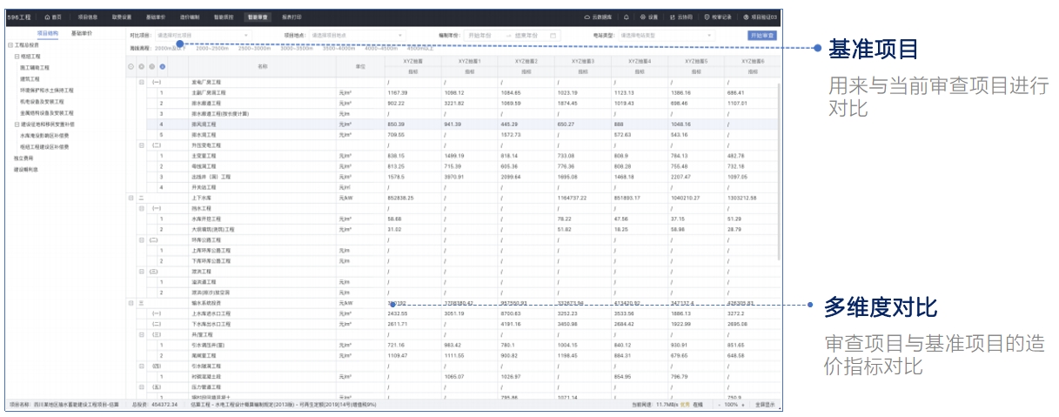This screenshot has width=1059, height=417.
Task: Open 报表打印 menu
Action: pos(292,17)
